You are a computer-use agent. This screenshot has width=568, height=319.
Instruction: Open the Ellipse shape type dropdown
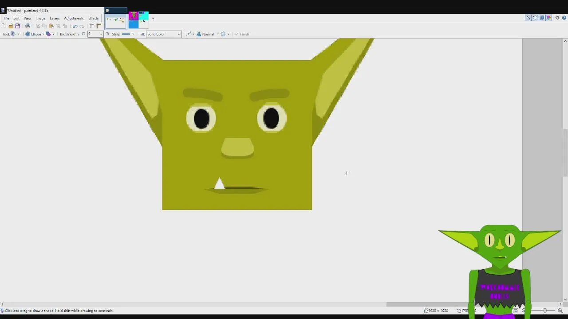[35, 34]
